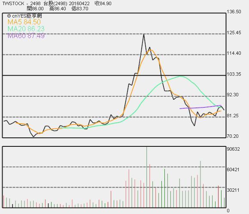
Task: Click the MA20 86.23 legend label
Action: pyautogui.click(x=26, y=29)
